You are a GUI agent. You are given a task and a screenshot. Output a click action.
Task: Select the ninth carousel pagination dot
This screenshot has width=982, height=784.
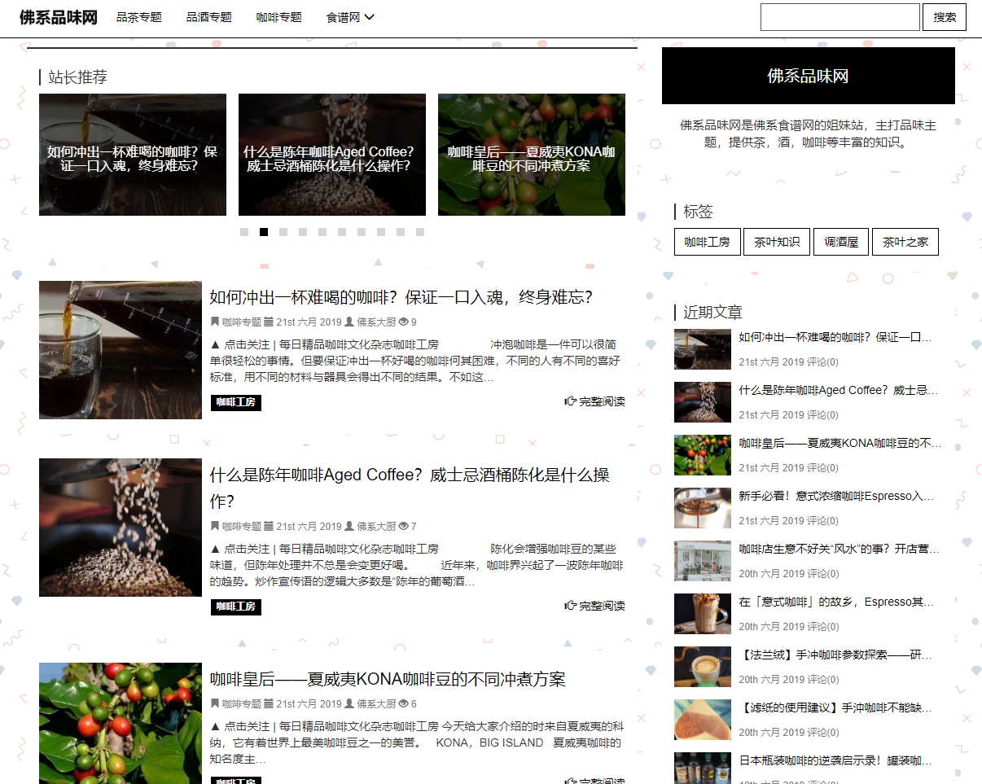[x=401, y=232]
